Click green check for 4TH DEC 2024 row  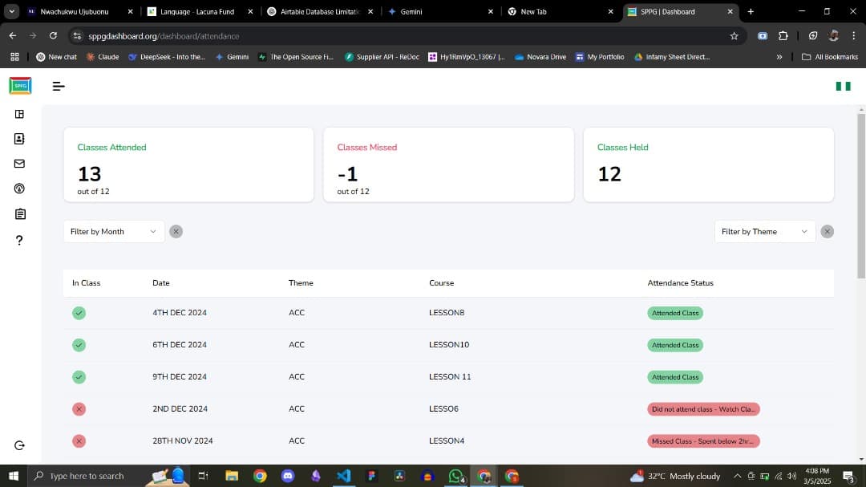pos(79,313)
